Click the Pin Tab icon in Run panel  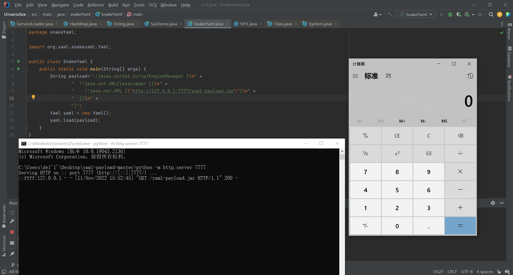tap(12, 254)
